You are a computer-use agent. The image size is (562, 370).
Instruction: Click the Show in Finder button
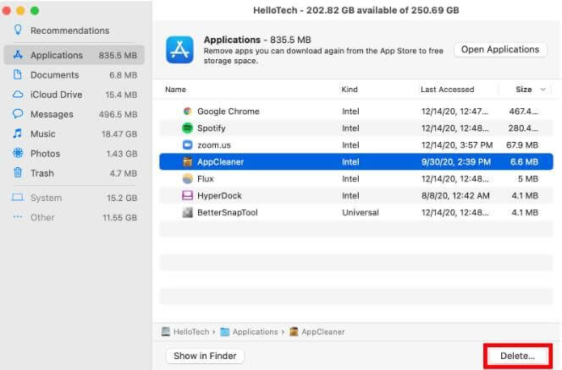click(x=204, y=356)
